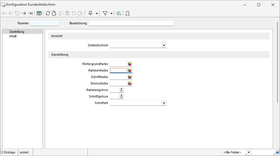This screenshot has height=156, width=280.
Task: Increase the Schriftgrösse value
Action: click(121, 95)
